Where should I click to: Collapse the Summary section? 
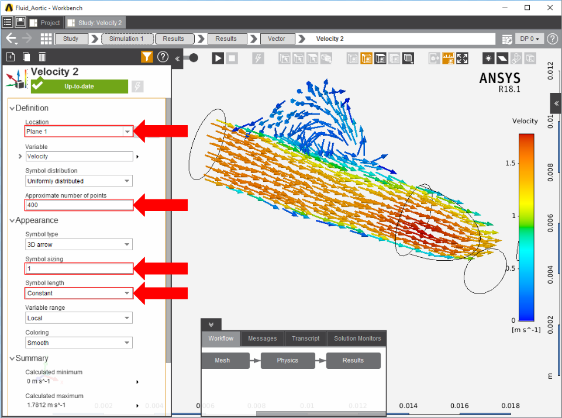(12, 358)
